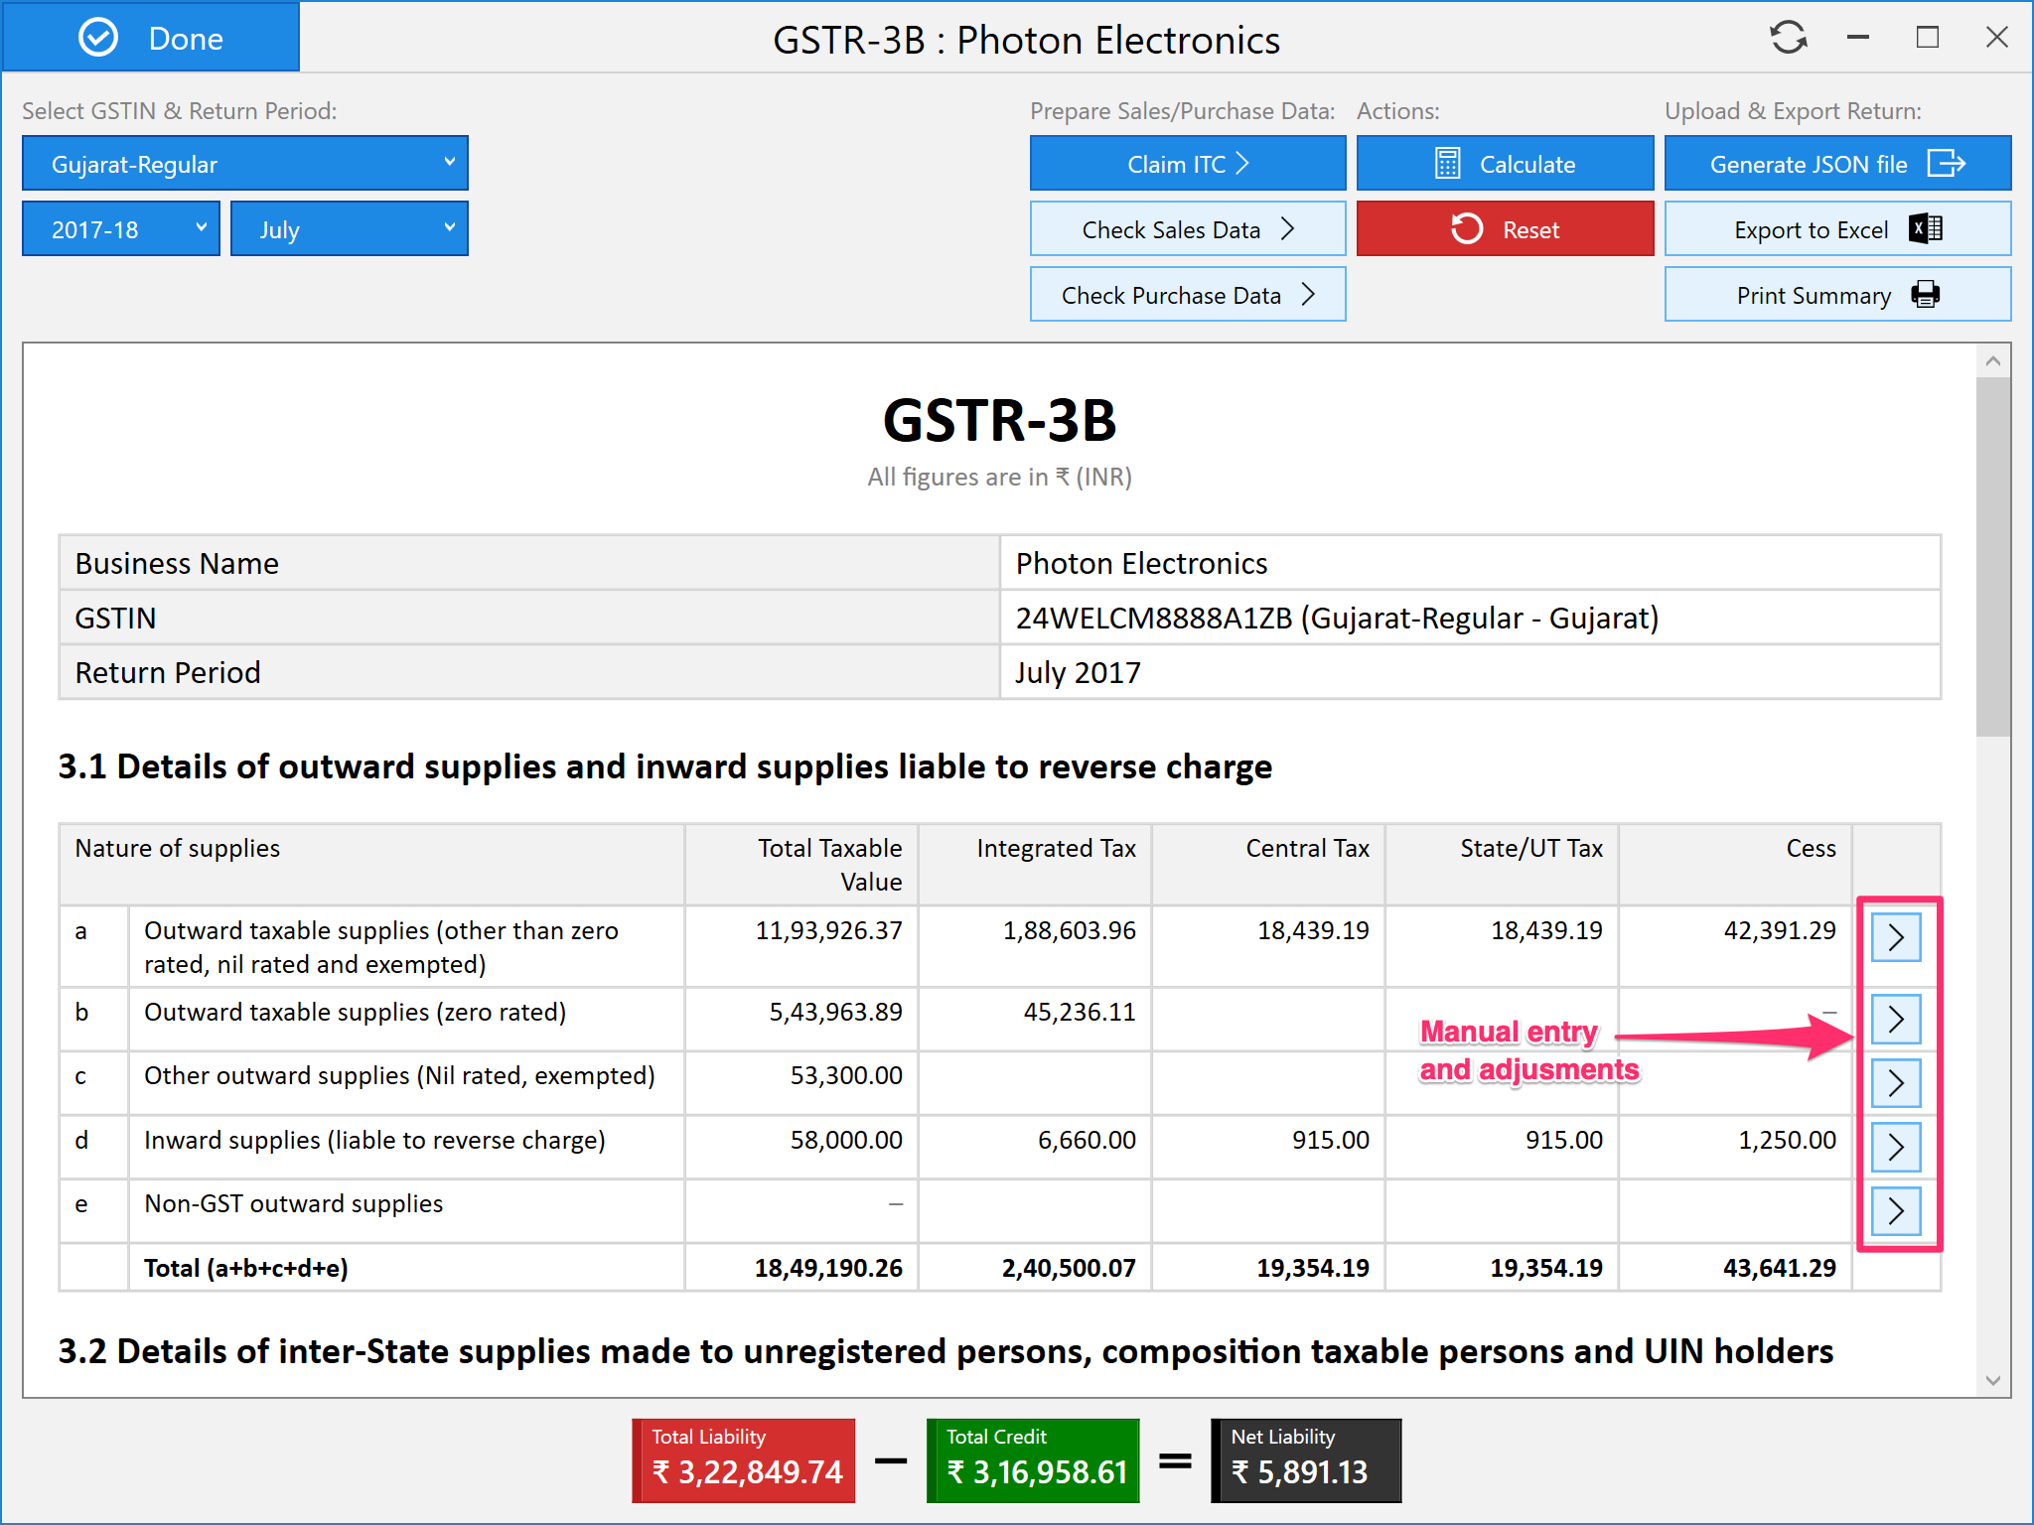This screenshot has height=1525, width=2034.
Task: Click the chevron on Check Sales Data
Action: coord(1288,229)
